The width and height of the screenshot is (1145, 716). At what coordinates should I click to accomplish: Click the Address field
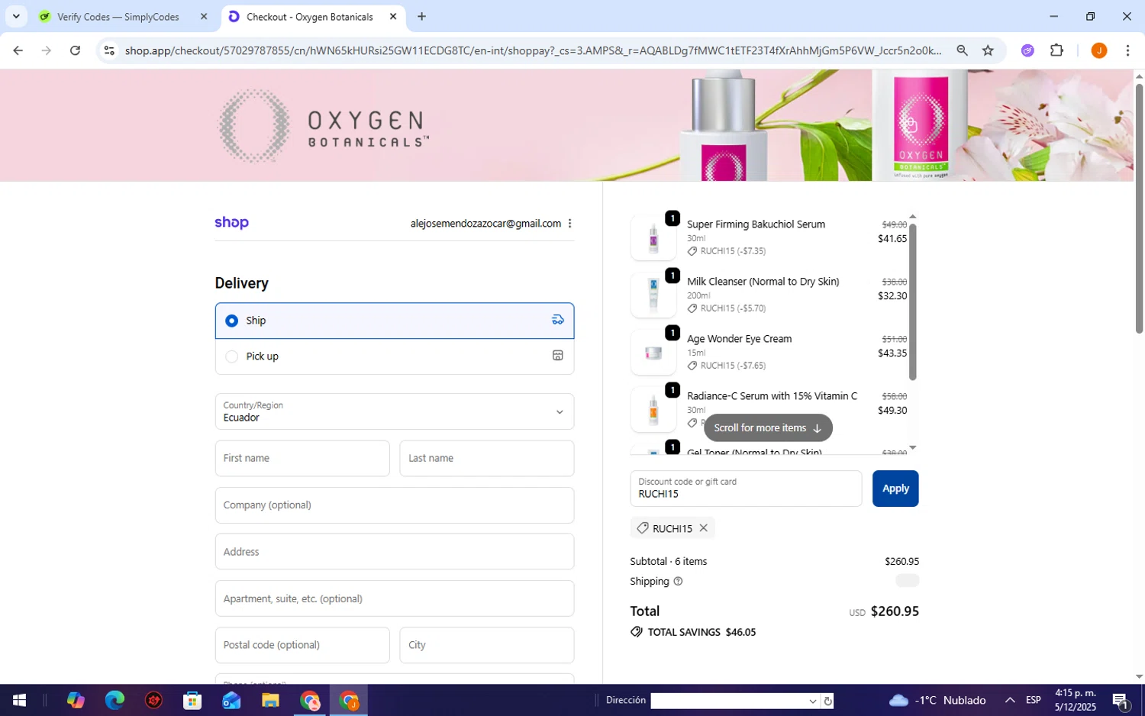395,552
